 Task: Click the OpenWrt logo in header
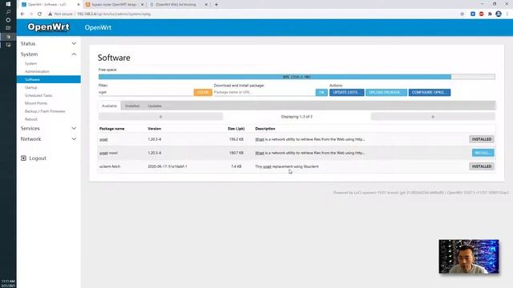pos(48,26)
